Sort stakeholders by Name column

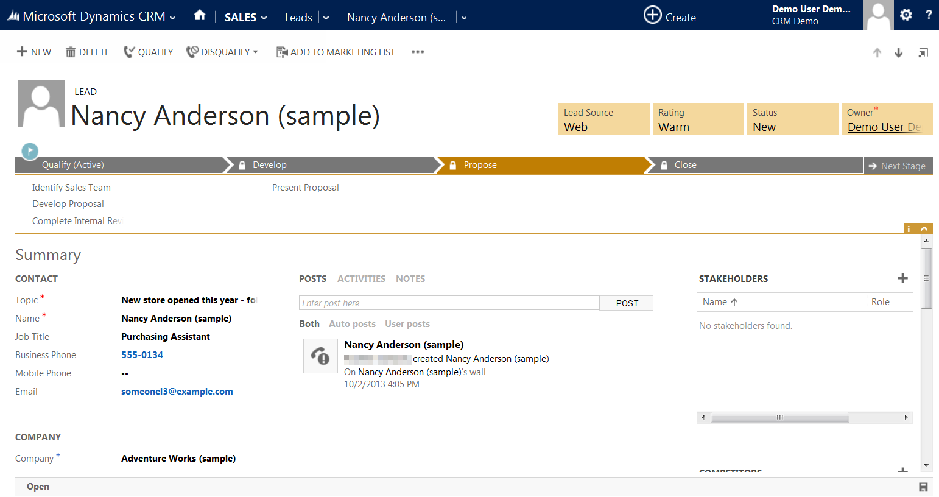[720, 302]
